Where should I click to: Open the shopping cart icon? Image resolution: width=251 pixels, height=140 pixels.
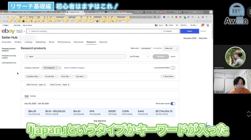[x=208, y=25]
